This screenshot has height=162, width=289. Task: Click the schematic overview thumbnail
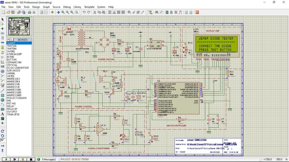click(19, 26)
